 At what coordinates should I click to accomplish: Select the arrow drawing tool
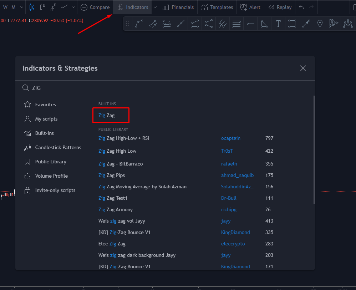click(306, 24)
